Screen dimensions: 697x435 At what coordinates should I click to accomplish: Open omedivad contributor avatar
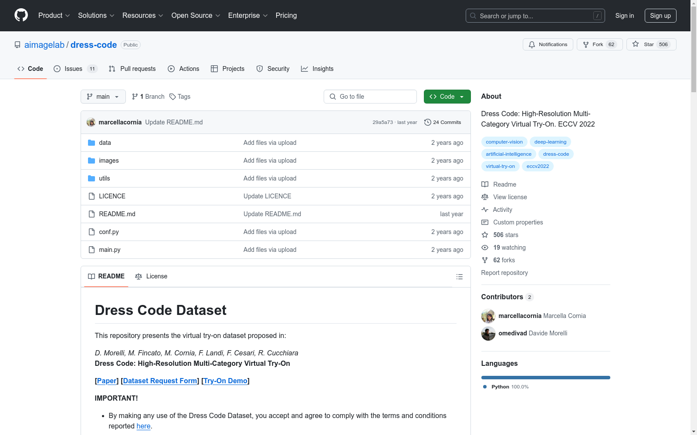tap(488, 334)
